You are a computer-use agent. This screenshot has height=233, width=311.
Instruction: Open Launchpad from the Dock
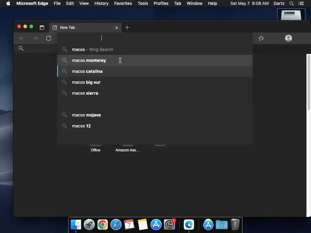(89, 225)
